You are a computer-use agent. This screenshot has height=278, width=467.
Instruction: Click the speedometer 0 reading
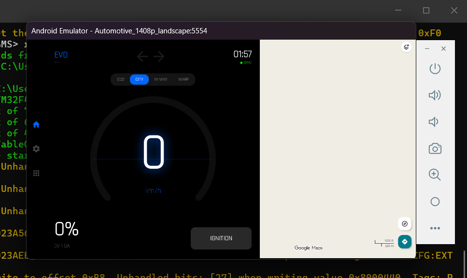[x=154, y=152]
